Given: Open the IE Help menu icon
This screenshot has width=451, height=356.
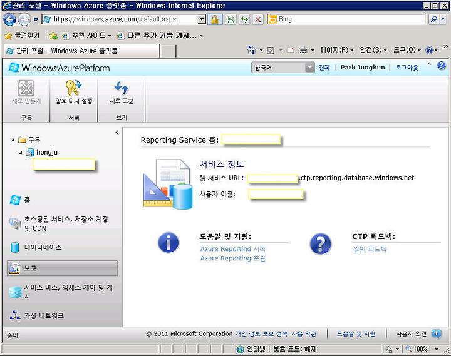Looking at the screenshot, I should (x=430, y=50).
